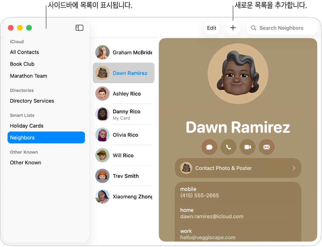Call Dawn Ramirez with phone icon
This screenshot has height=247, width=322.
coord(228,147)
